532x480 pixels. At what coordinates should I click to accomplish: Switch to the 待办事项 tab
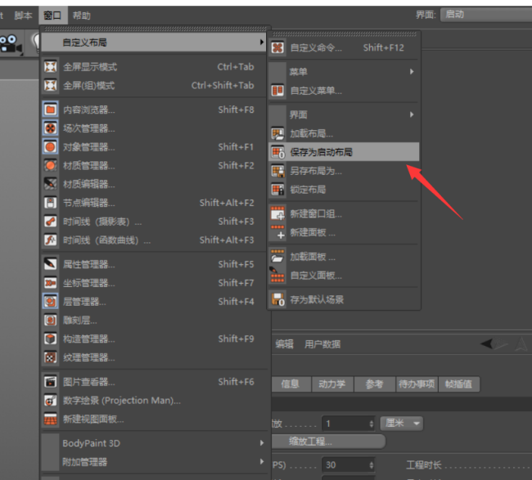tap(417, 384)
